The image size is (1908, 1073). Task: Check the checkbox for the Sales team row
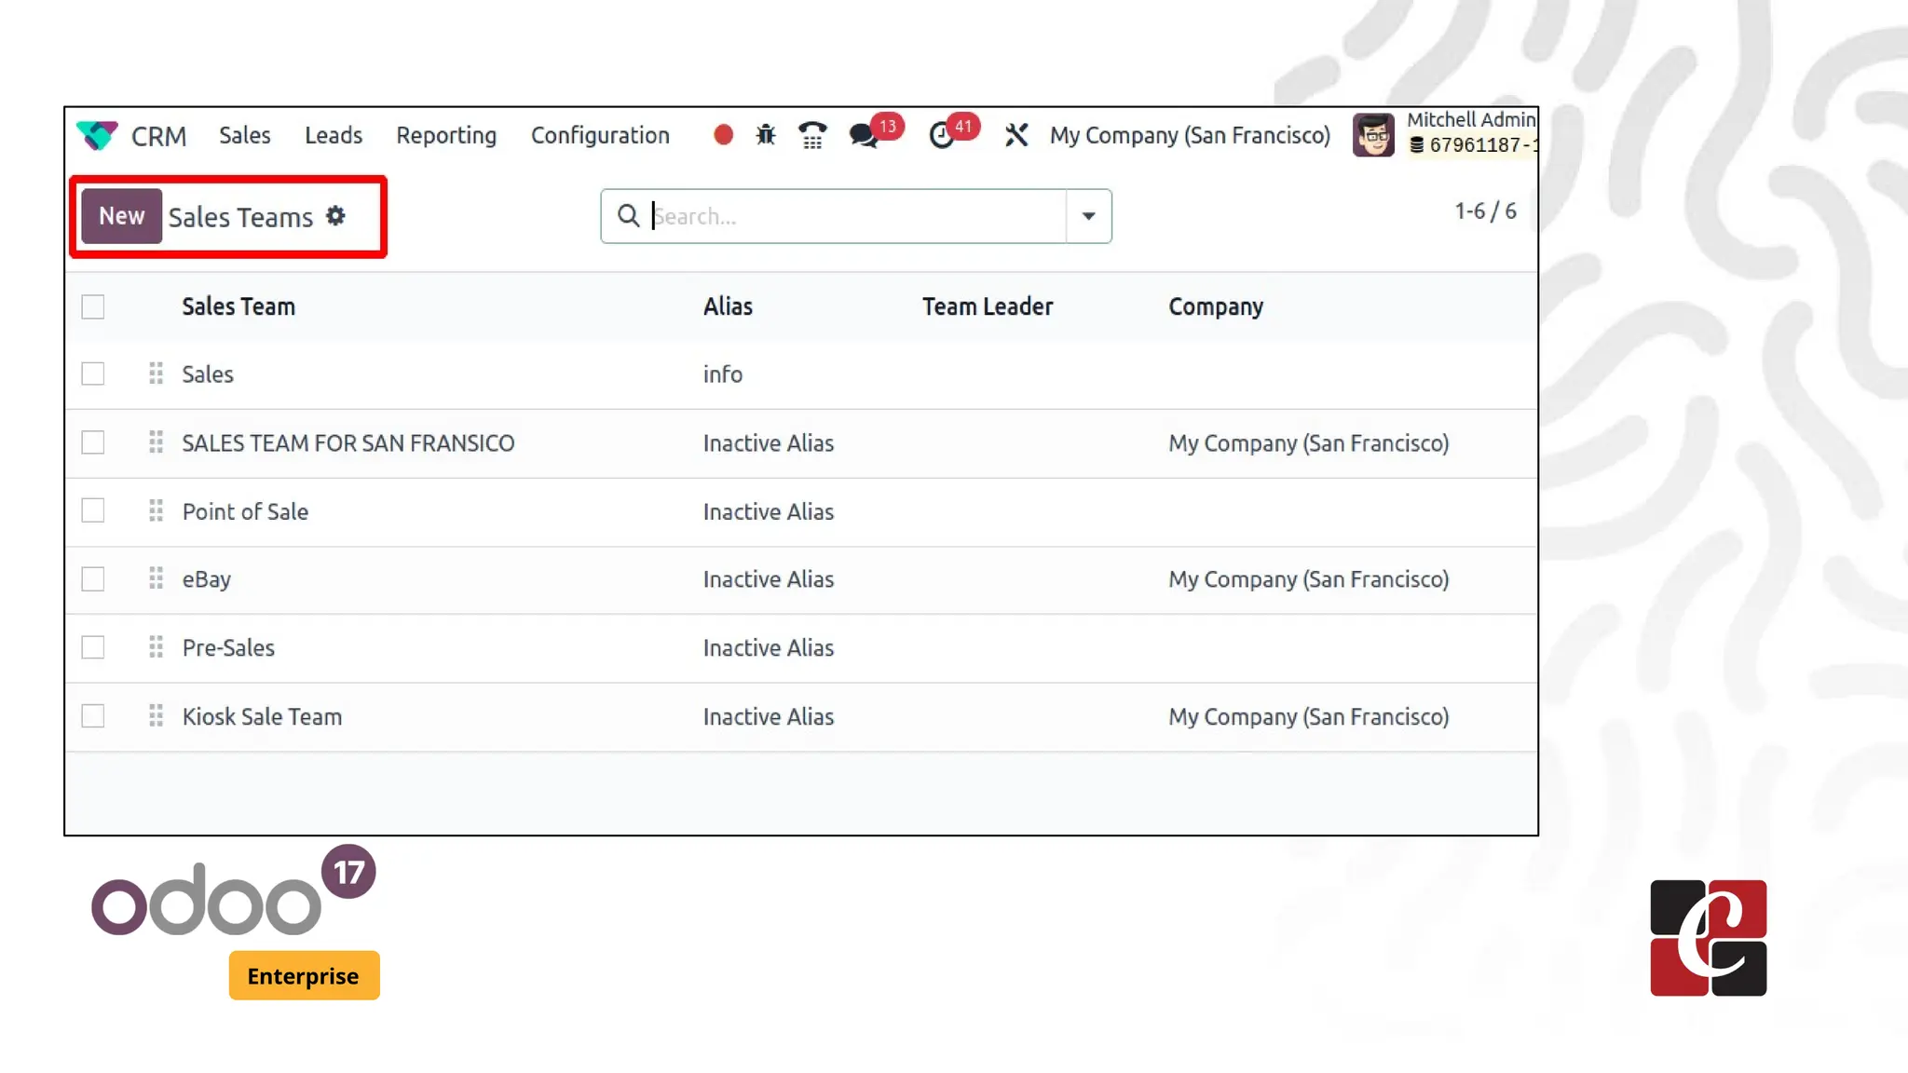[93, 374]
